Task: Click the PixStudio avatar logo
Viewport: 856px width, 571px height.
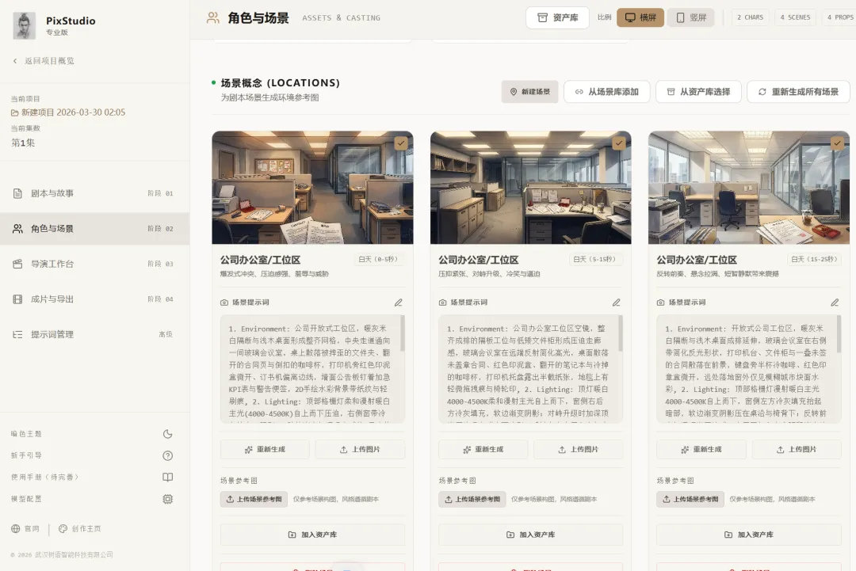Action: (24, 25)
